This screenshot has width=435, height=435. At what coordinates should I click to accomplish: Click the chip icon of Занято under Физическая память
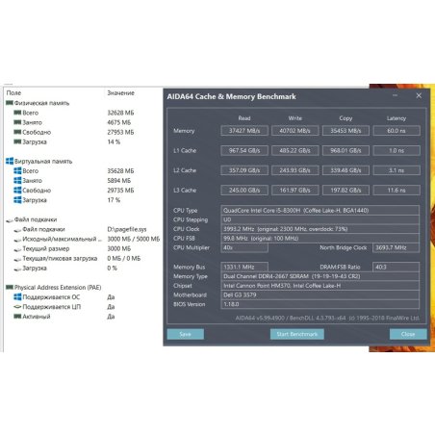(17, 122)
